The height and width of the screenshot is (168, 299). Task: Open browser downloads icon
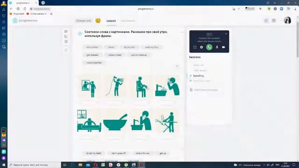295,9
